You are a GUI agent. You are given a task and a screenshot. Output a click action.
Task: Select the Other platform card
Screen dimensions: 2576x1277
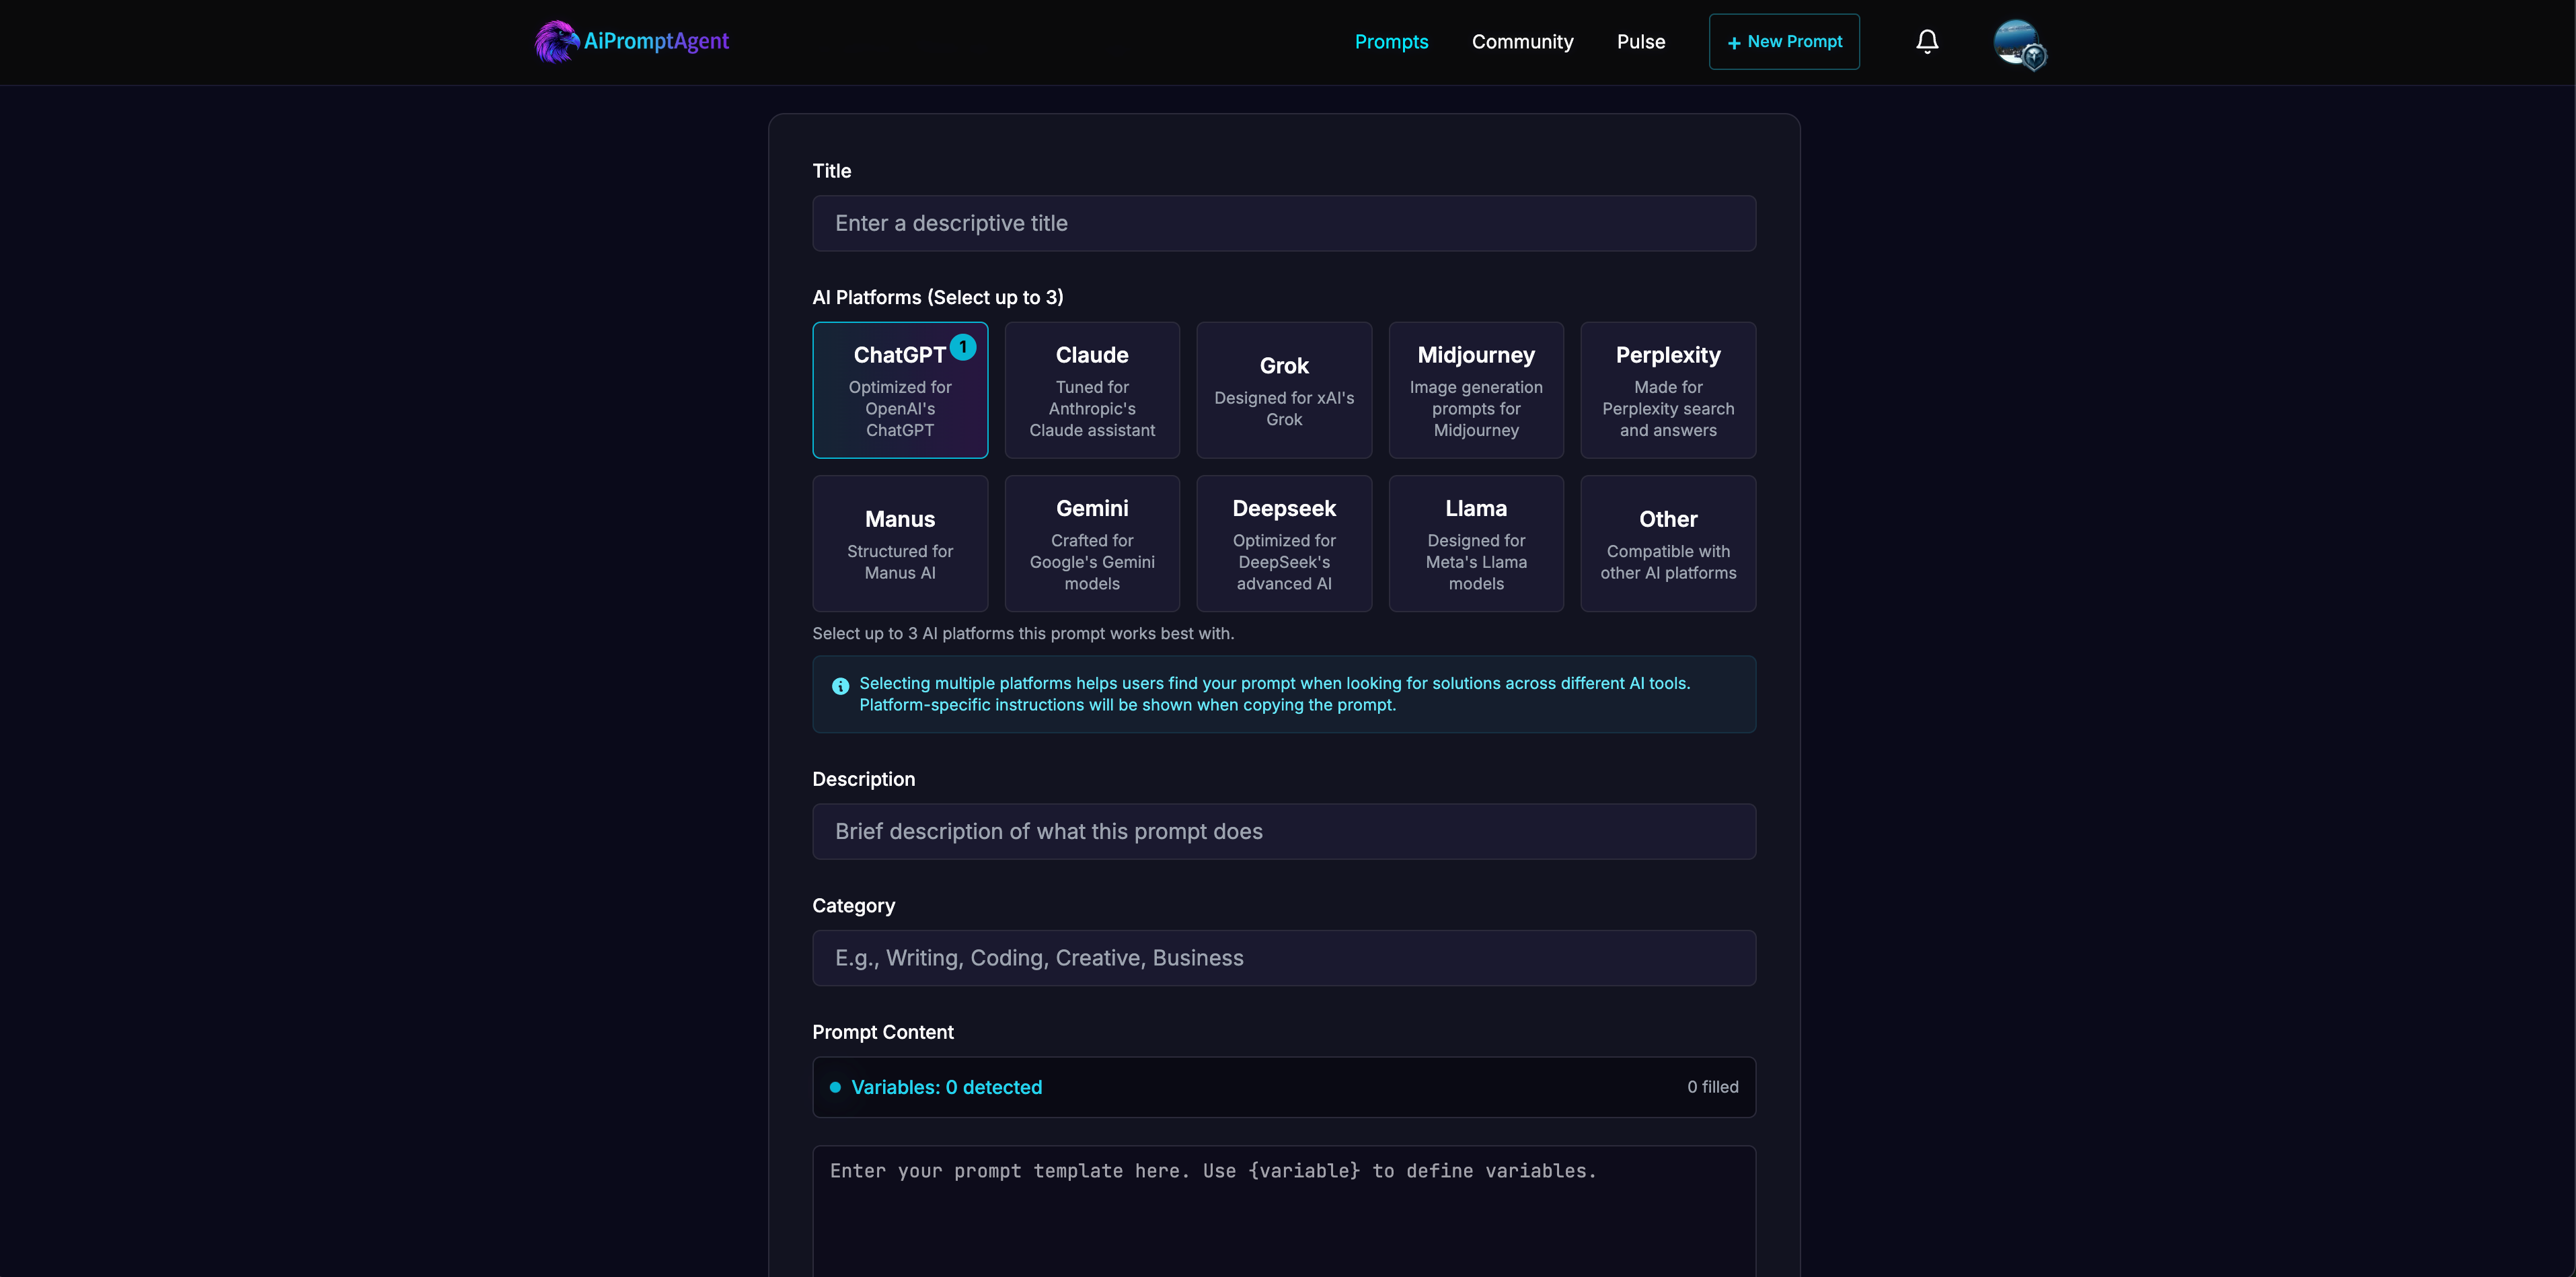coord(1668,543)
